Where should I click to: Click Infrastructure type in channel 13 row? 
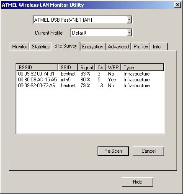[x=137, y=86]
